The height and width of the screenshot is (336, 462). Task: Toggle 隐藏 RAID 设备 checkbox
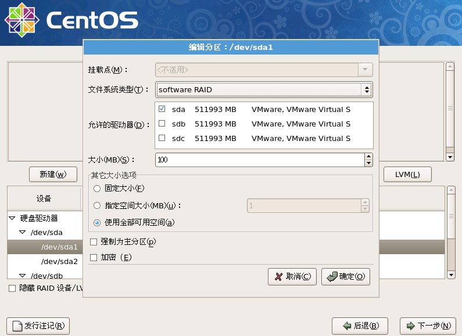point(12,288)
